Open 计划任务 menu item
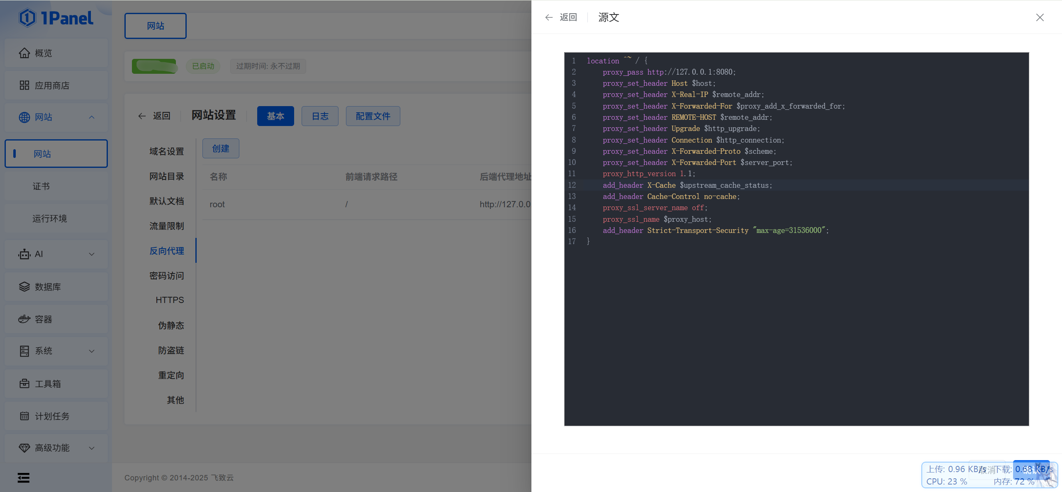The width and height of the screenshot is (1062, 492). pyautogui.click(x=56, y=416)
